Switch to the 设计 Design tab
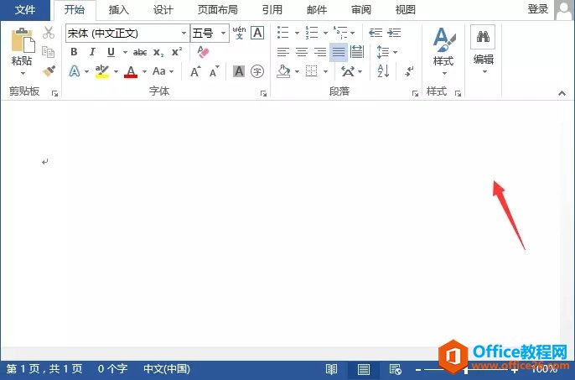This screenshot has height=380, width=575. pos(163,10)
